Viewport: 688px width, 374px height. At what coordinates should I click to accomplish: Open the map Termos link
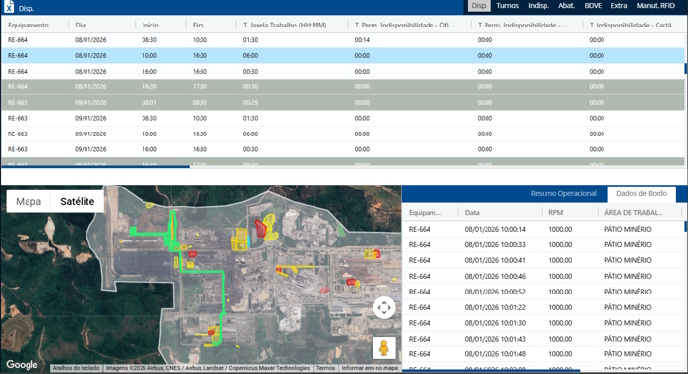pos(325,368)
